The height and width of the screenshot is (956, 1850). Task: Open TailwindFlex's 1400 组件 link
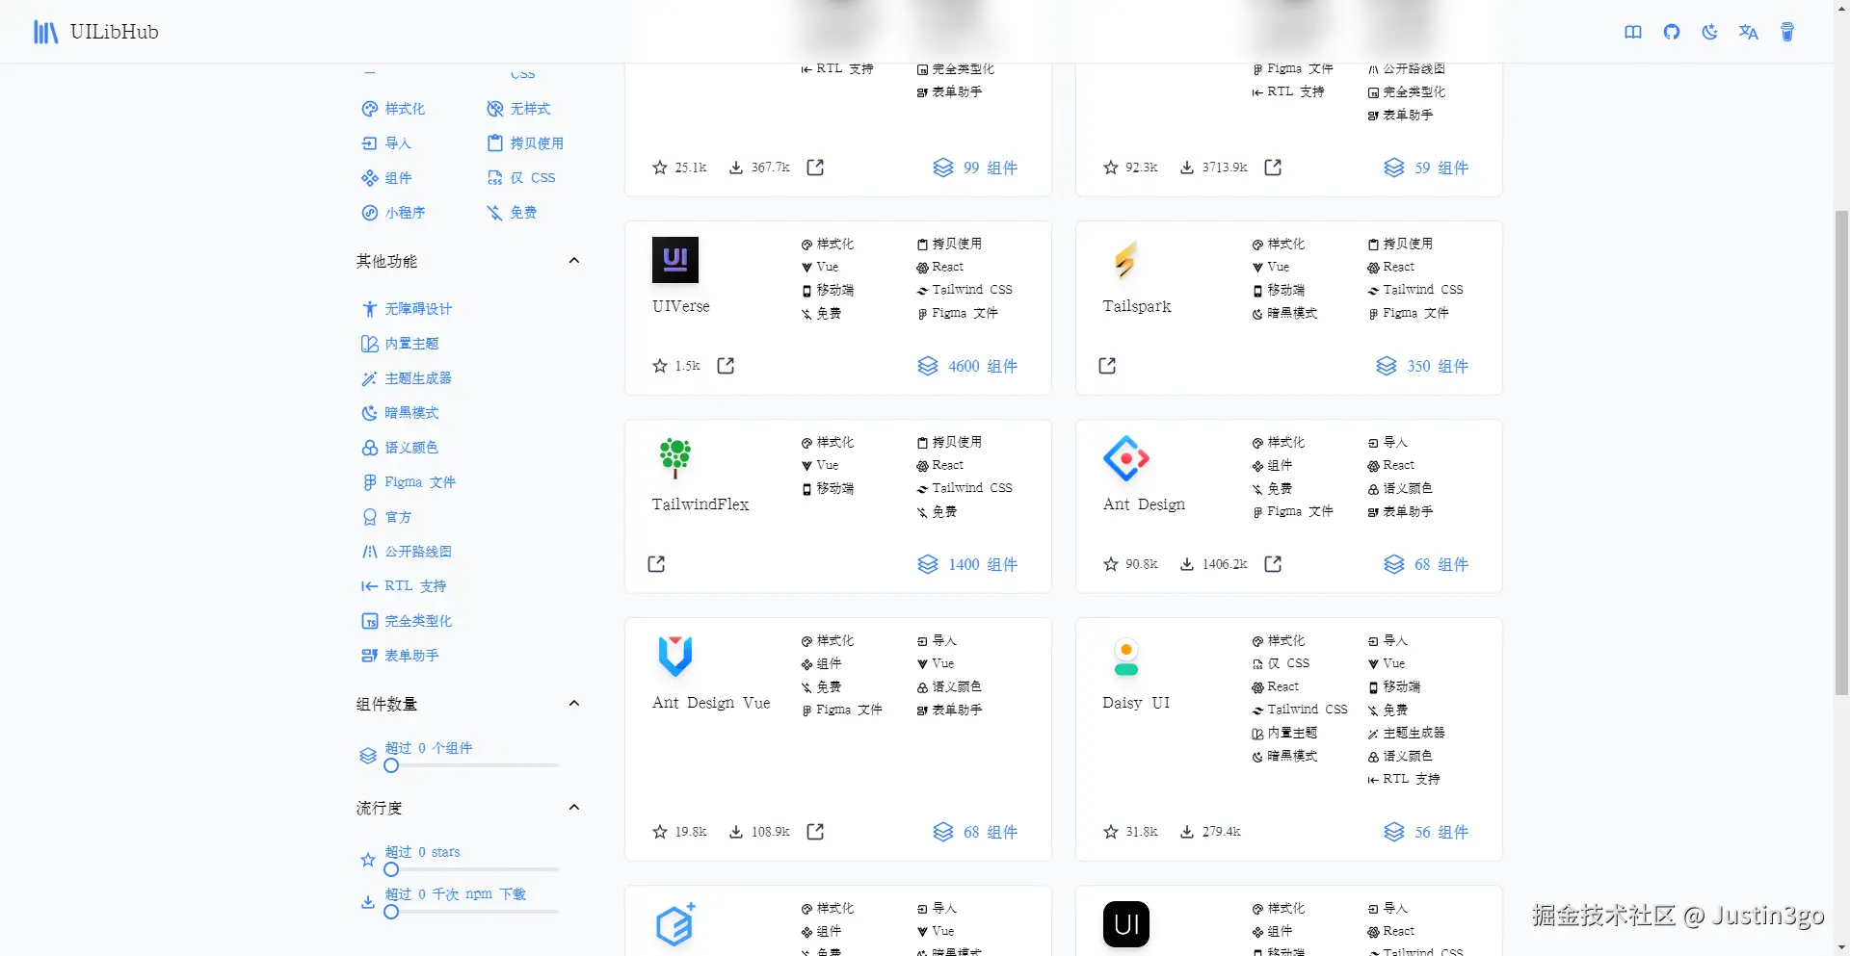pos(967,564)
